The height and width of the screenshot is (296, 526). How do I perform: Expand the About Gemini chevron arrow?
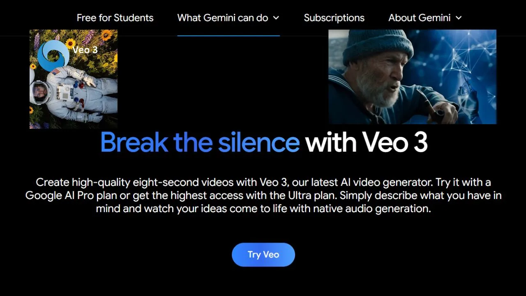459,18
